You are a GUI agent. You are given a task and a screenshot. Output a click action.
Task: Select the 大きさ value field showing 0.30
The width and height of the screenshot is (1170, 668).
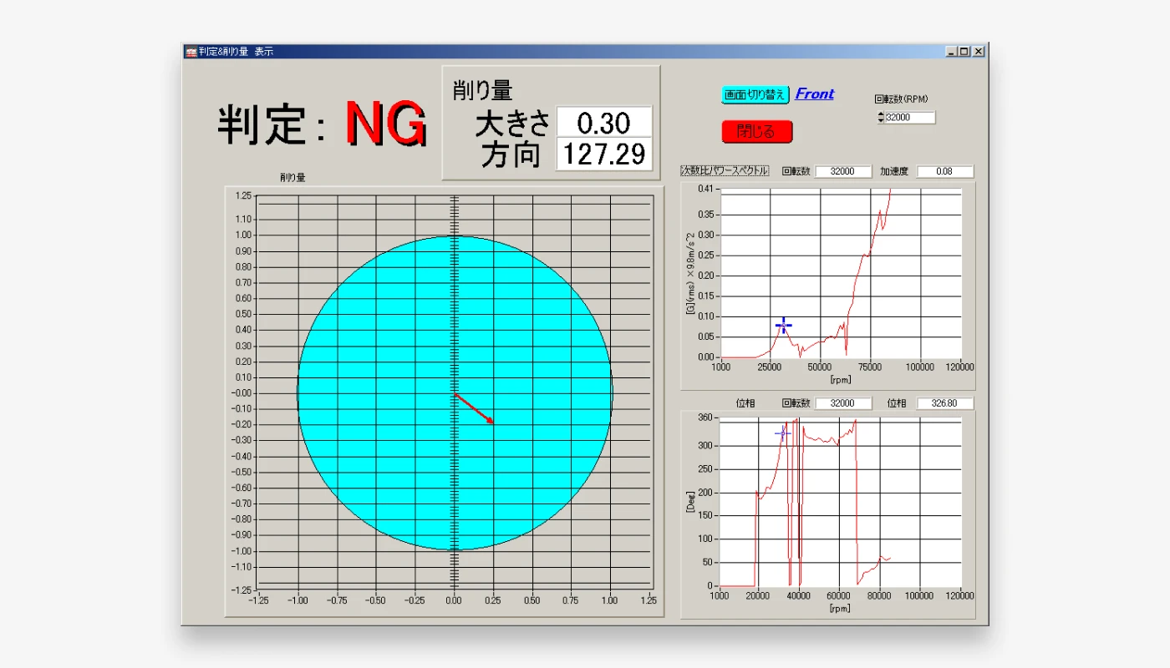pos(603,123)
